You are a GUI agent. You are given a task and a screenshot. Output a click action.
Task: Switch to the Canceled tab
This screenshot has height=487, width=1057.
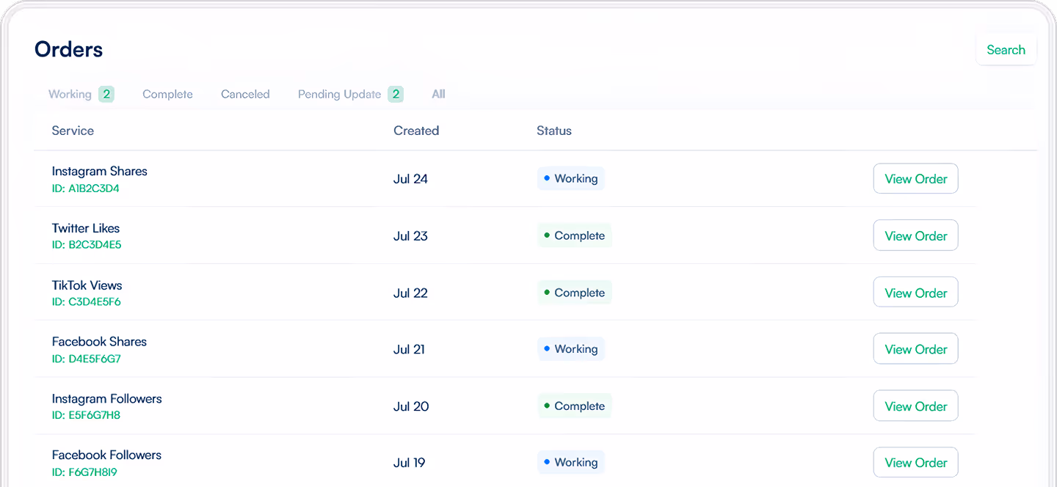pos(245,94)
